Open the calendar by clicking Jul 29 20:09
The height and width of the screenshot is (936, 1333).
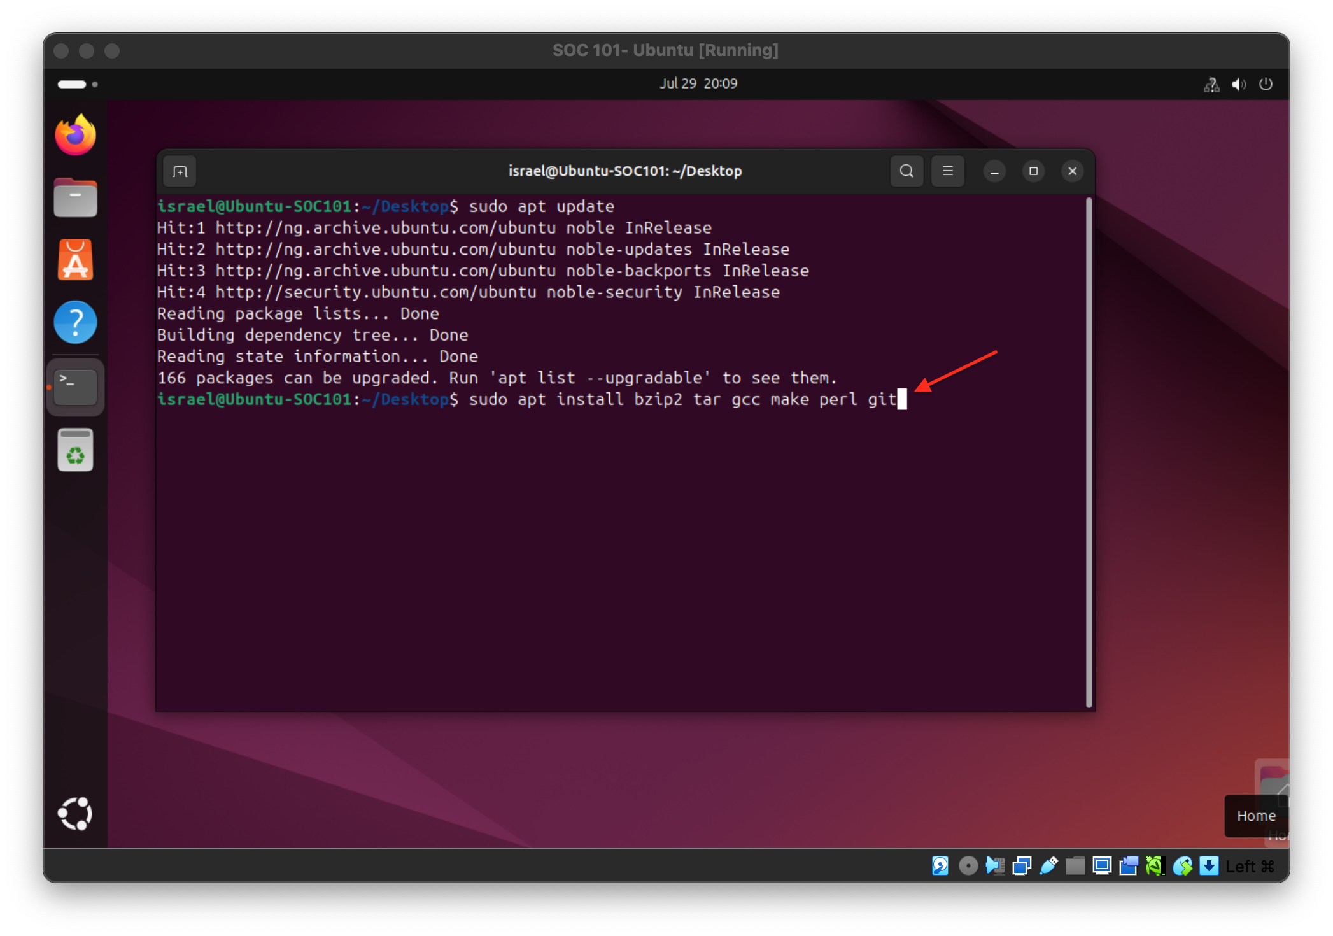[x=698, y=83]
